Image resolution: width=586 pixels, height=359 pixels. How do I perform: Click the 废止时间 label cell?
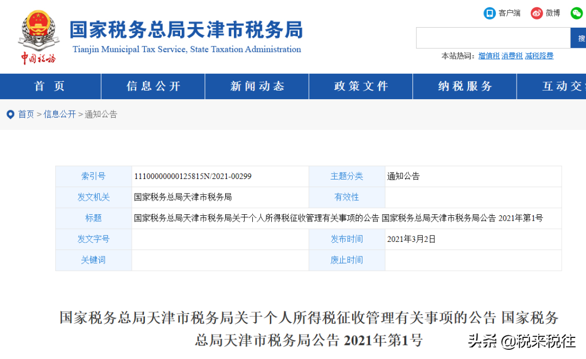pos(347,260)
